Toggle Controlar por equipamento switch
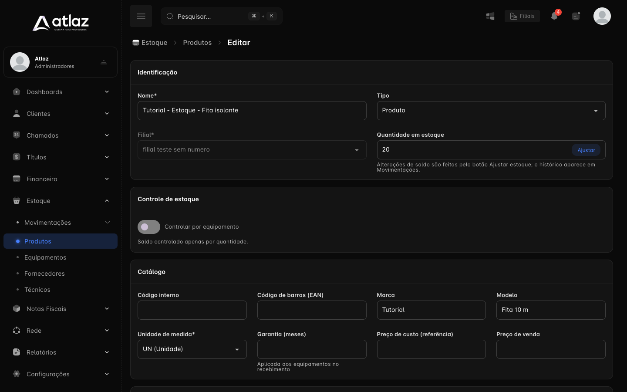627x392 pixels. [149, 227]
